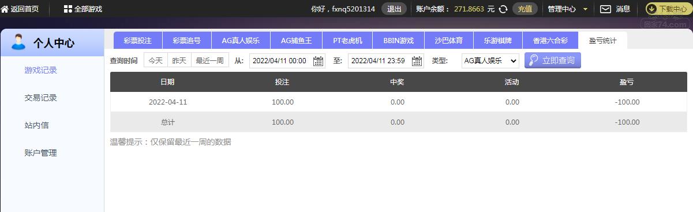Click the 下载中心 download icon
Screen dimensions: 693x212
point(651,9)
